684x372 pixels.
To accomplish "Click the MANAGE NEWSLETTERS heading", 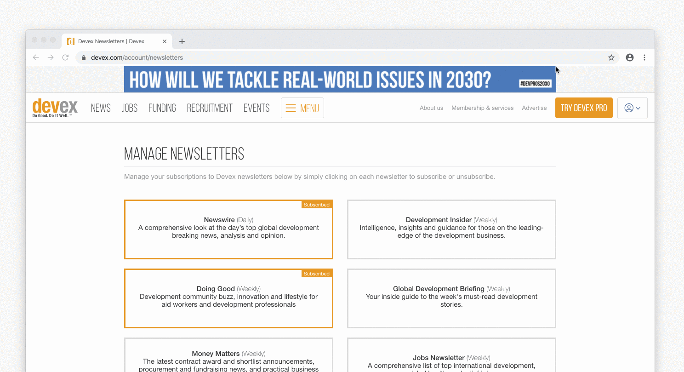I will point(184,154).
